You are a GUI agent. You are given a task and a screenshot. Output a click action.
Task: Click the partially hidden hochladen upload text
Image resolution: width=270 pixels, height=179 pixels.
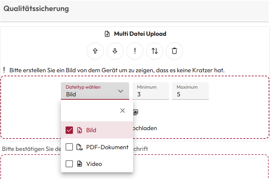tap(145, 128)
